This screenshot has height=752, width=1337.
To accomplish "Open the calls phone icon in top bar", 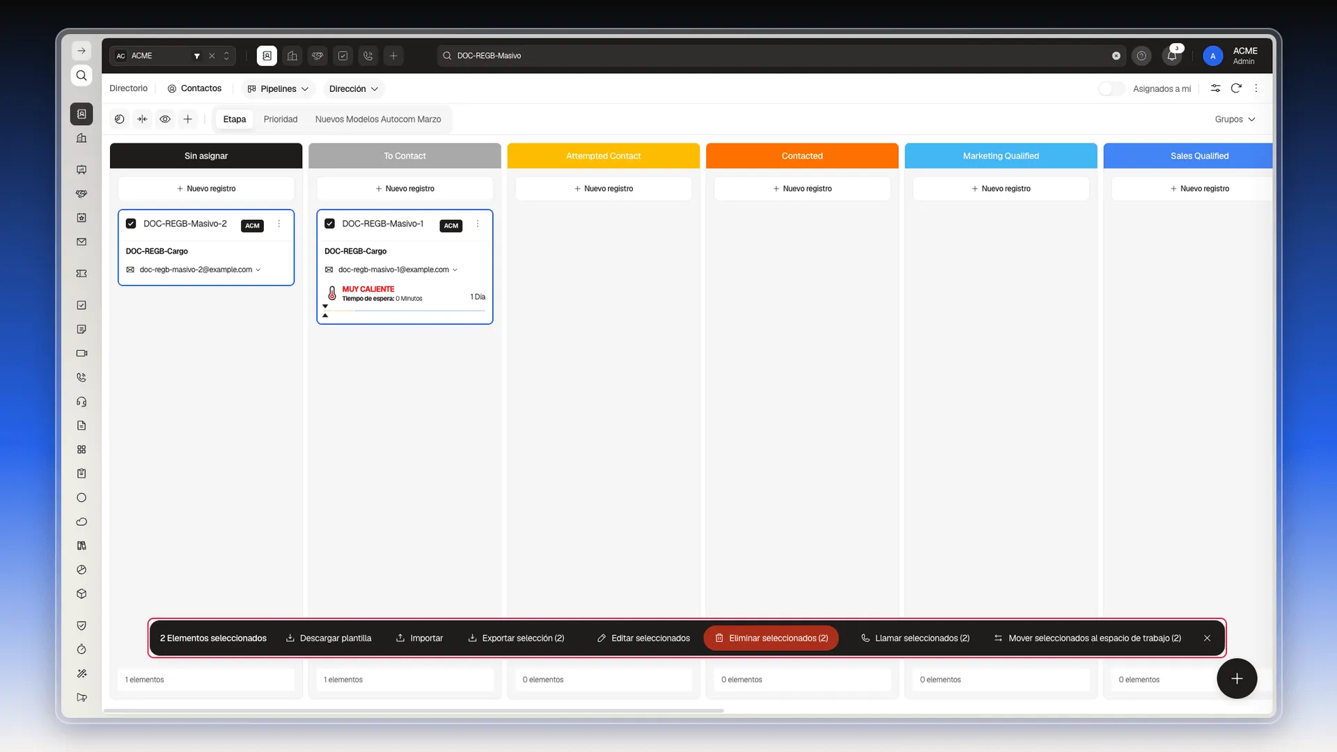I will 368,56.
